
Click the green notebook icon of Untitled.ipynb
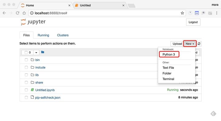click(x=33, y=90)
